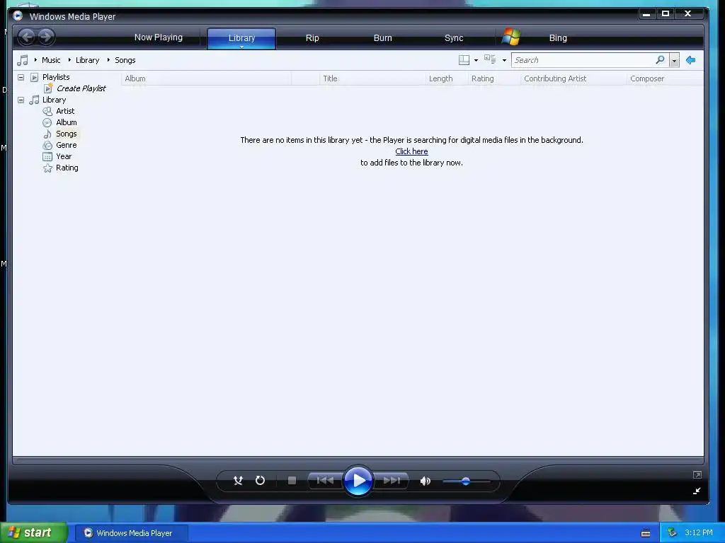
Task: Mute the sound with speaker icon
Action: coord(425,481)
